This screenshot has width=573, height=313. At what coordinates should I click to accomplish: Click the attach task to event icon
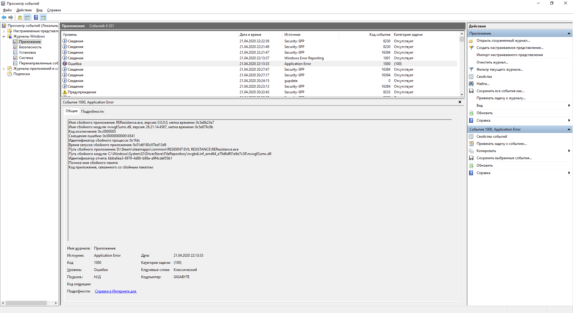coord(471,144)
